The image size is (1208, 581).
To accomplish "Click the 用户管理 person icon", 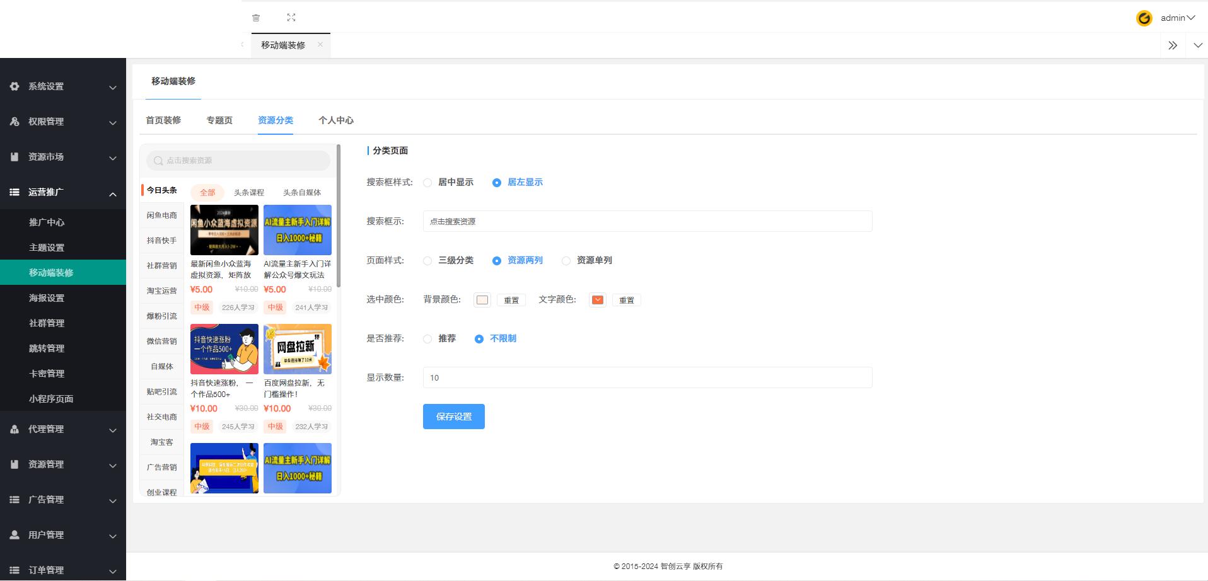I will [x=15, y=535].
